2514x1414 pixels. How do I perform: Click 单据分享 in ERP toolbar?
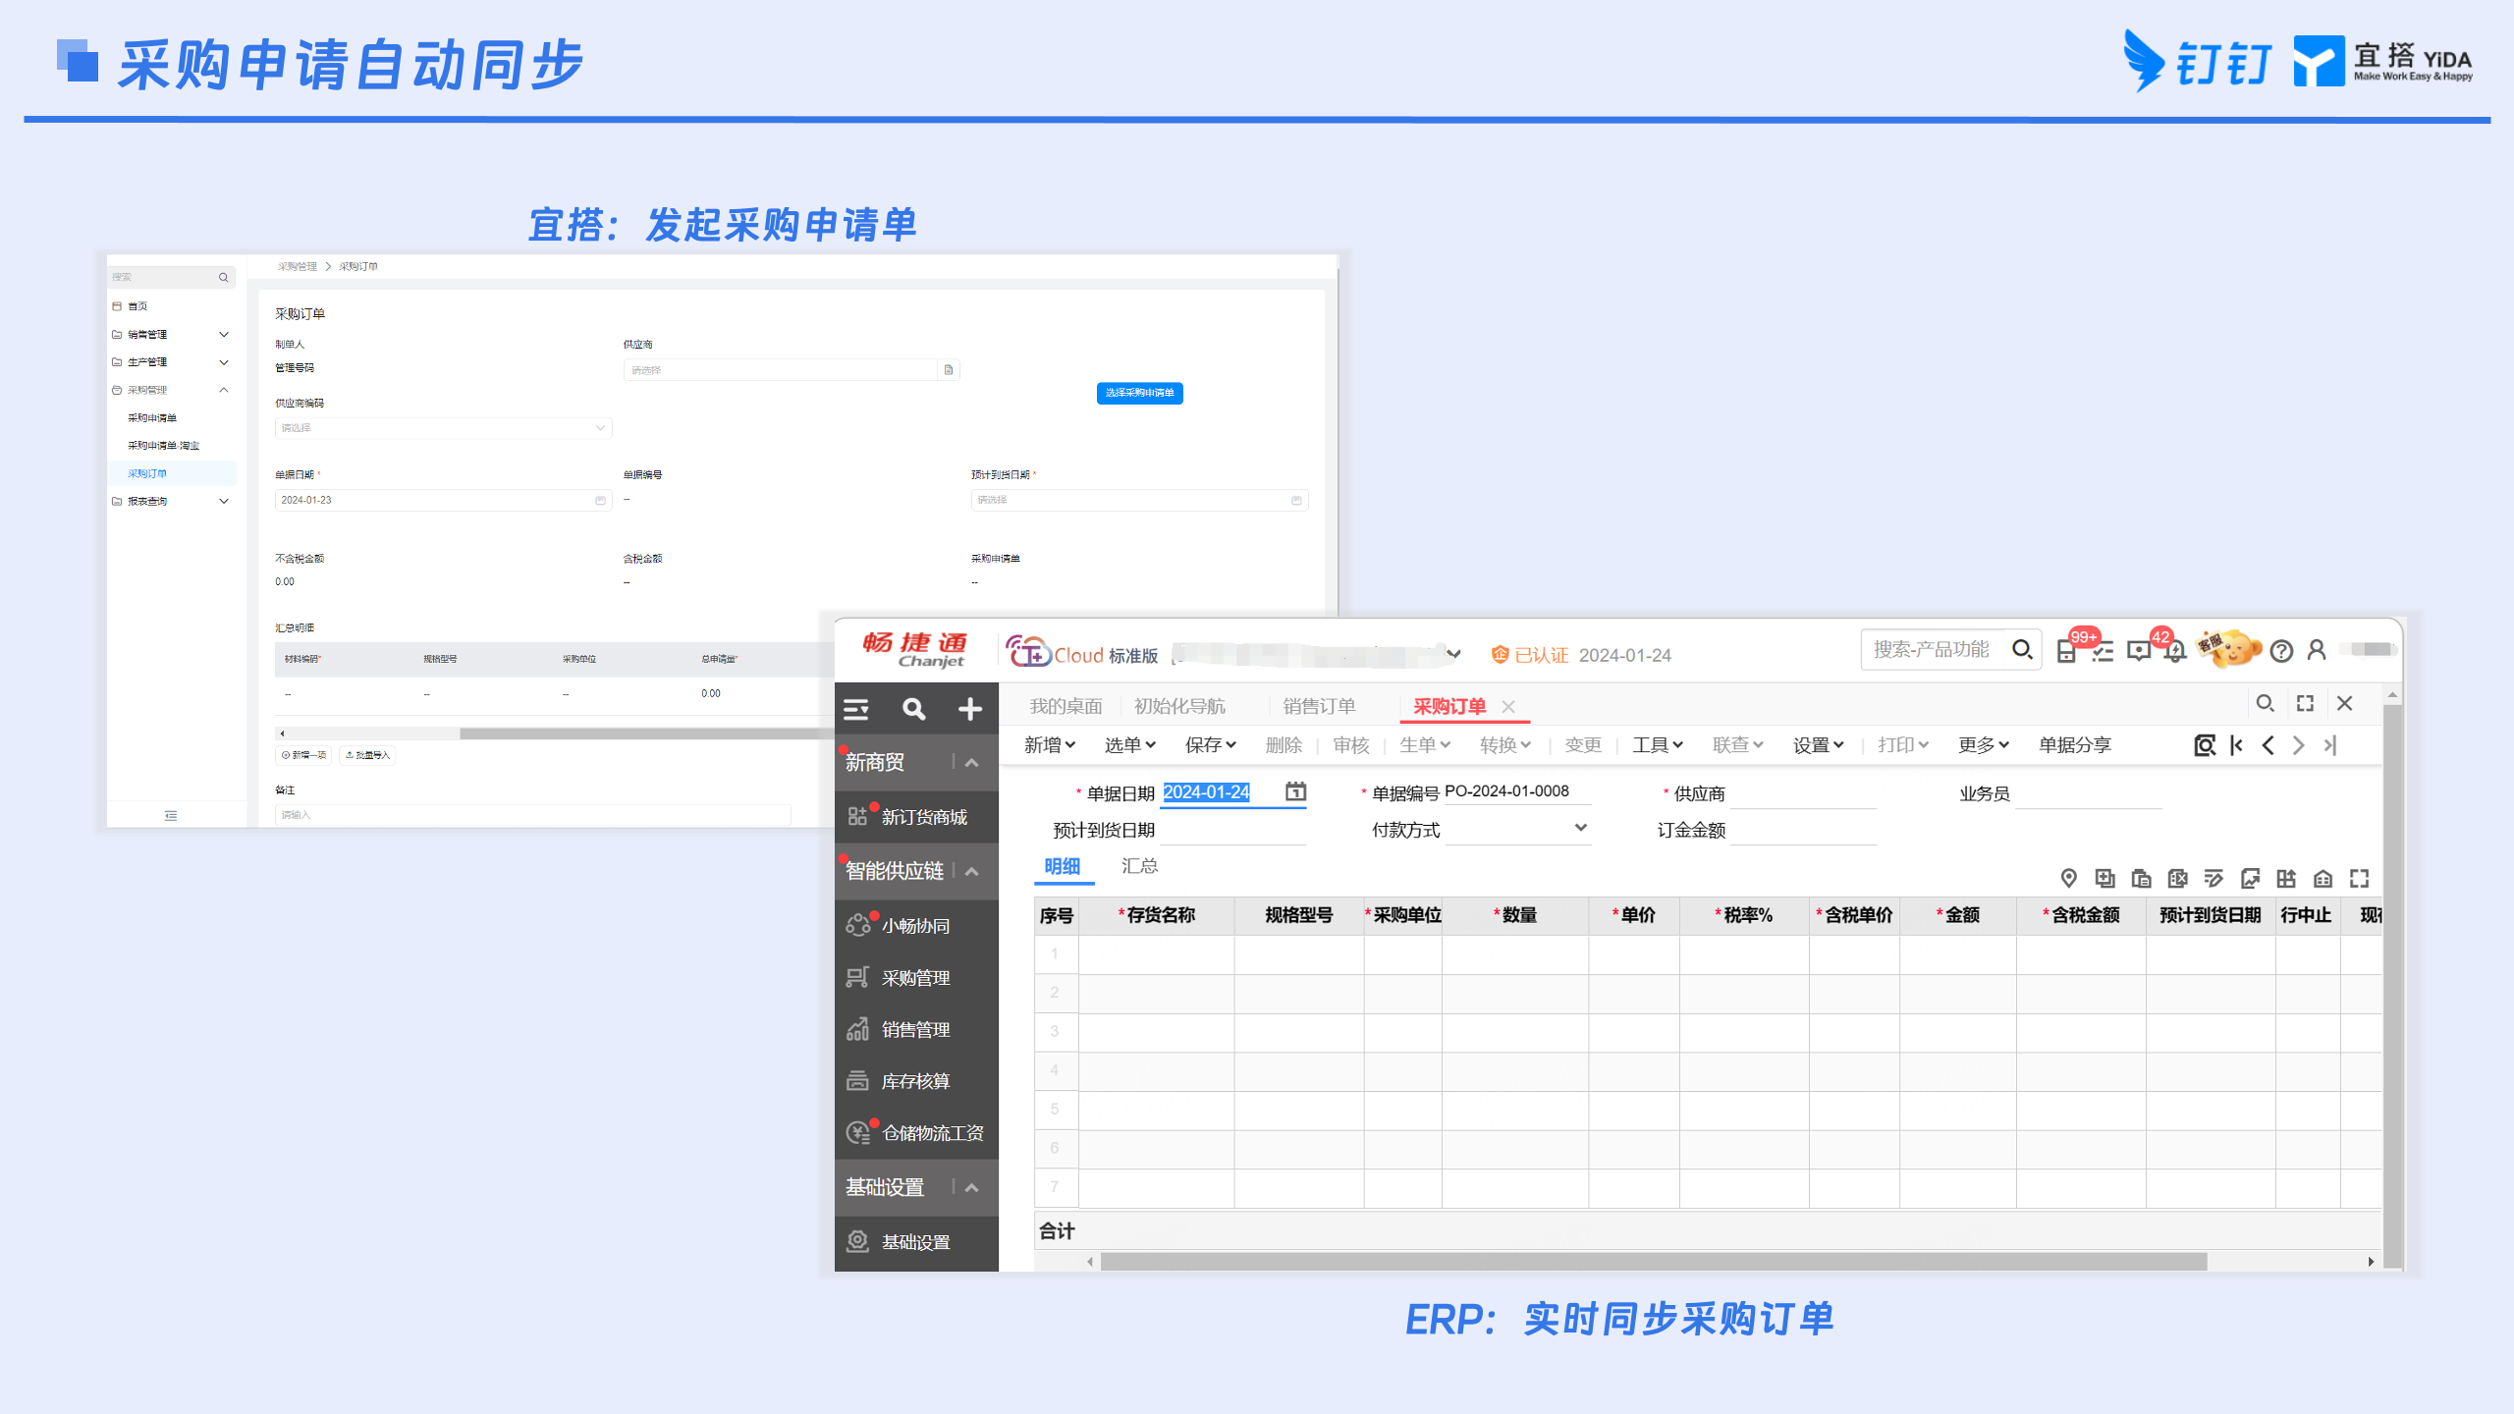[x=2074, y=745]
